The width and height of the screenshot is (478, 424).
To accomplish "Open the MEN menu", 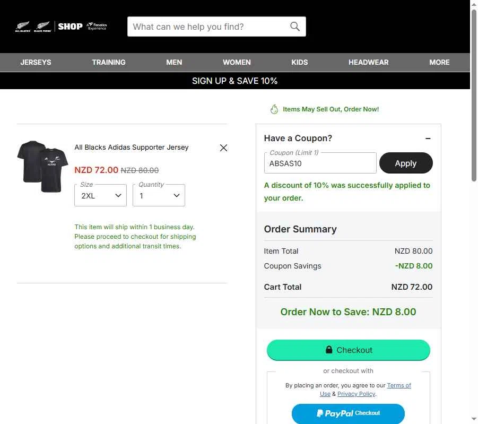I will (x=174, y=62).
